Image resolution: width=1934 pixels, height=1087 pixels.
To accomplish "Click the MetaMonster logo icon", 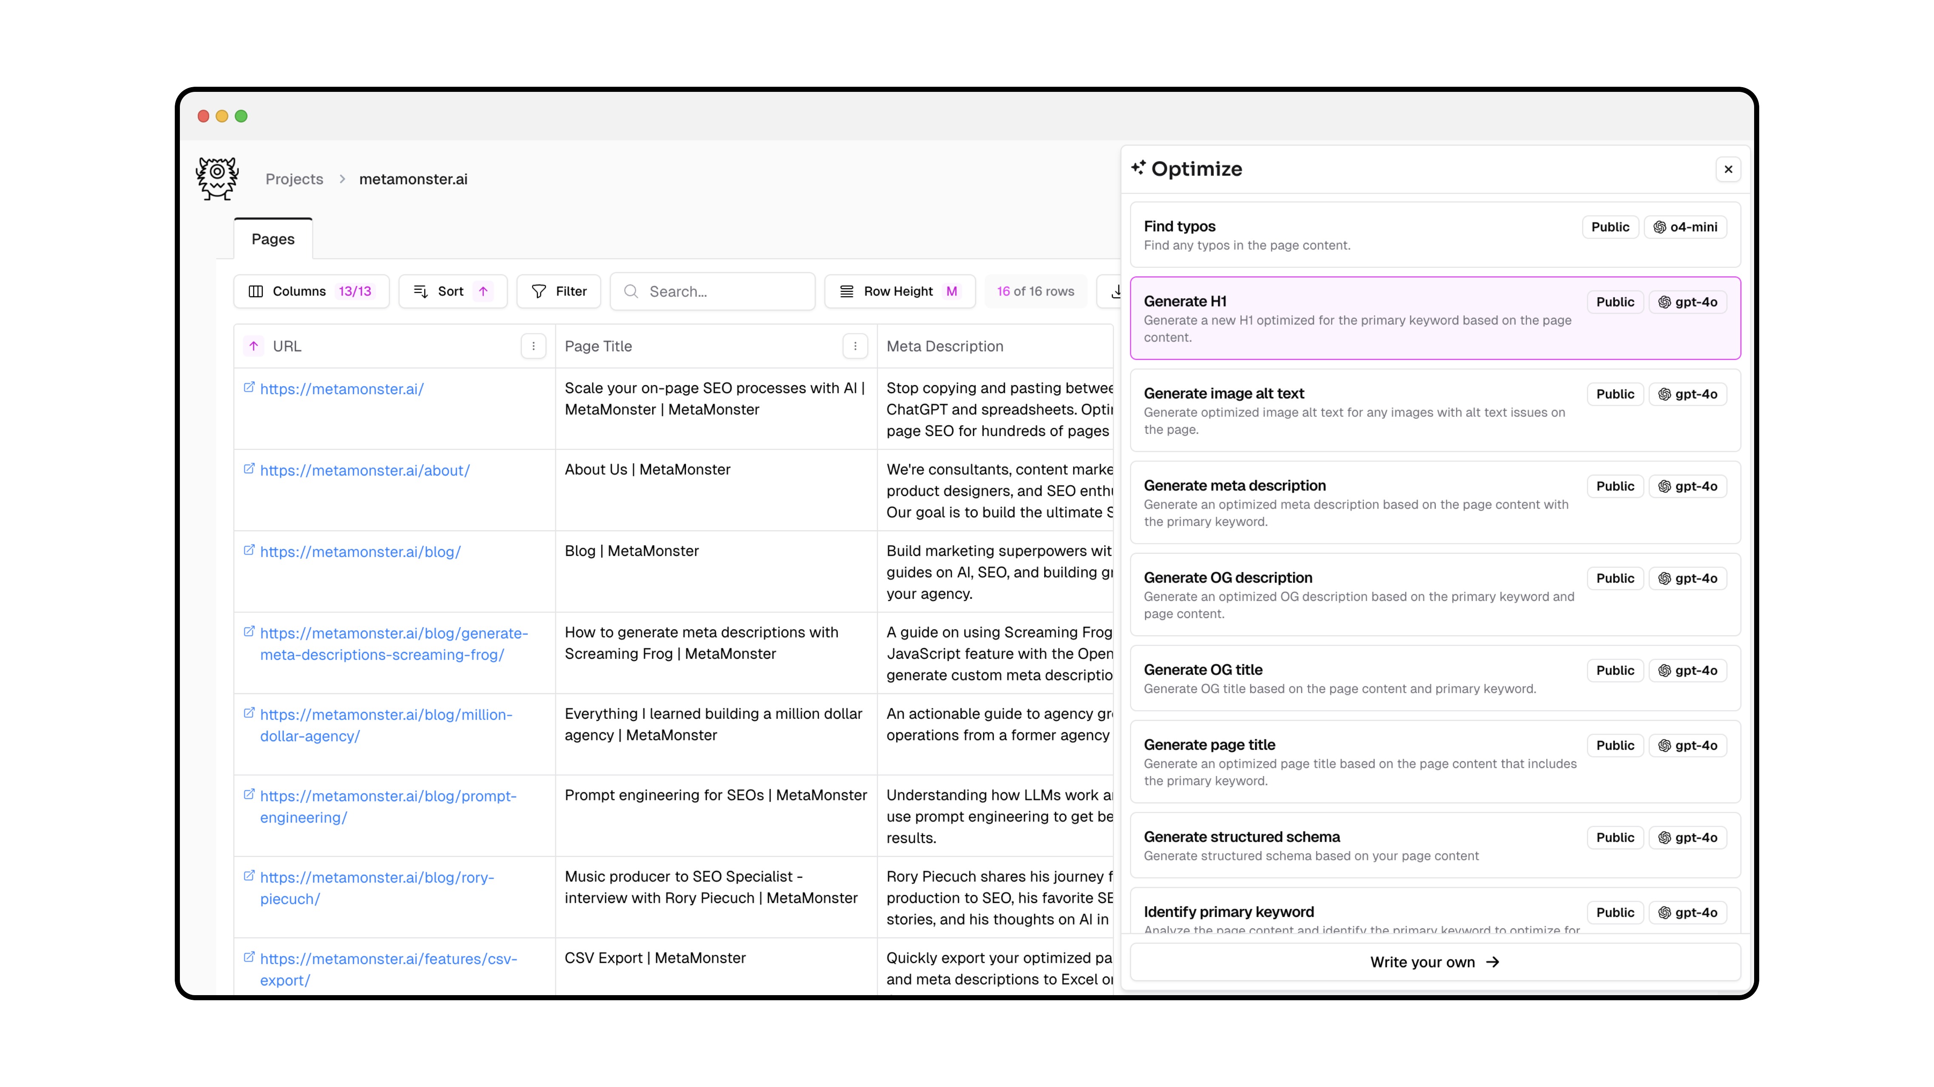I will point(217,179).
